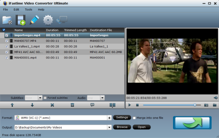Click the importvegas destination file cell
This screenshot has height=138, width=219.
point(99,35)
